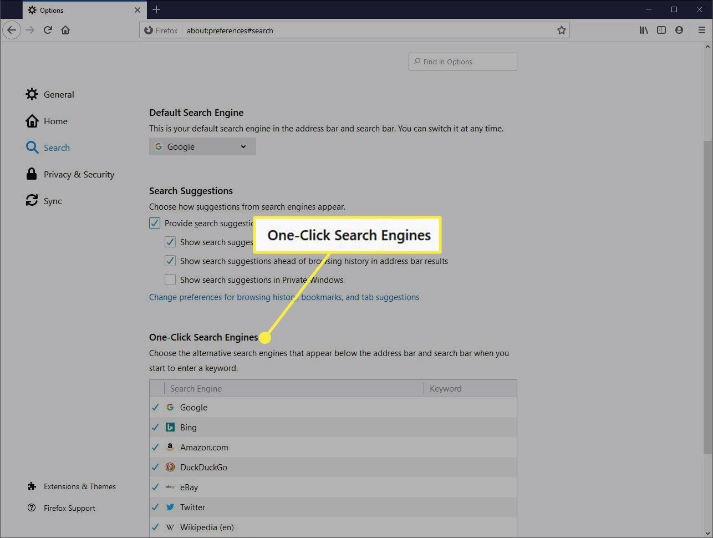Viewport: 713px width, 538px height.
Task: Uncheck the Google one-click engine
Action: (x=155, y=407)
